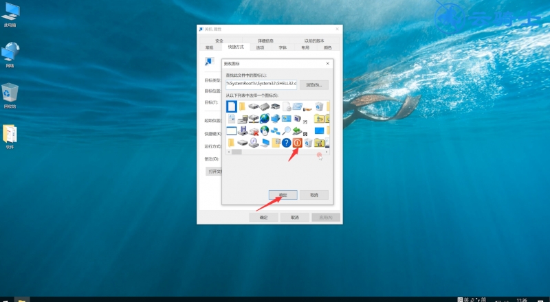Pick the blue control panel icon
Screen dimensions: 550x302
(x=287, y=119)
